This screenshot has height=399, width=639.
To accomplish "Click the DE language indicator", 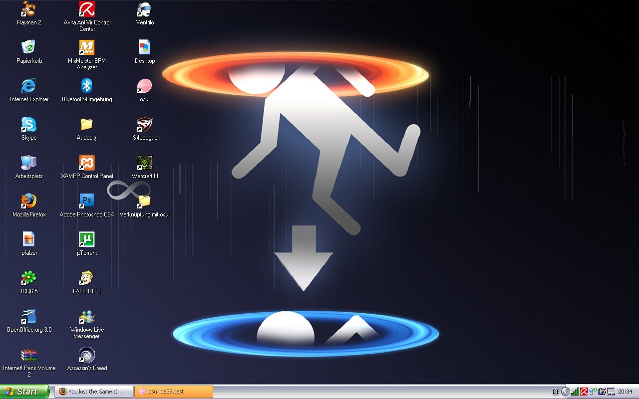I will (x=556, y=392).
